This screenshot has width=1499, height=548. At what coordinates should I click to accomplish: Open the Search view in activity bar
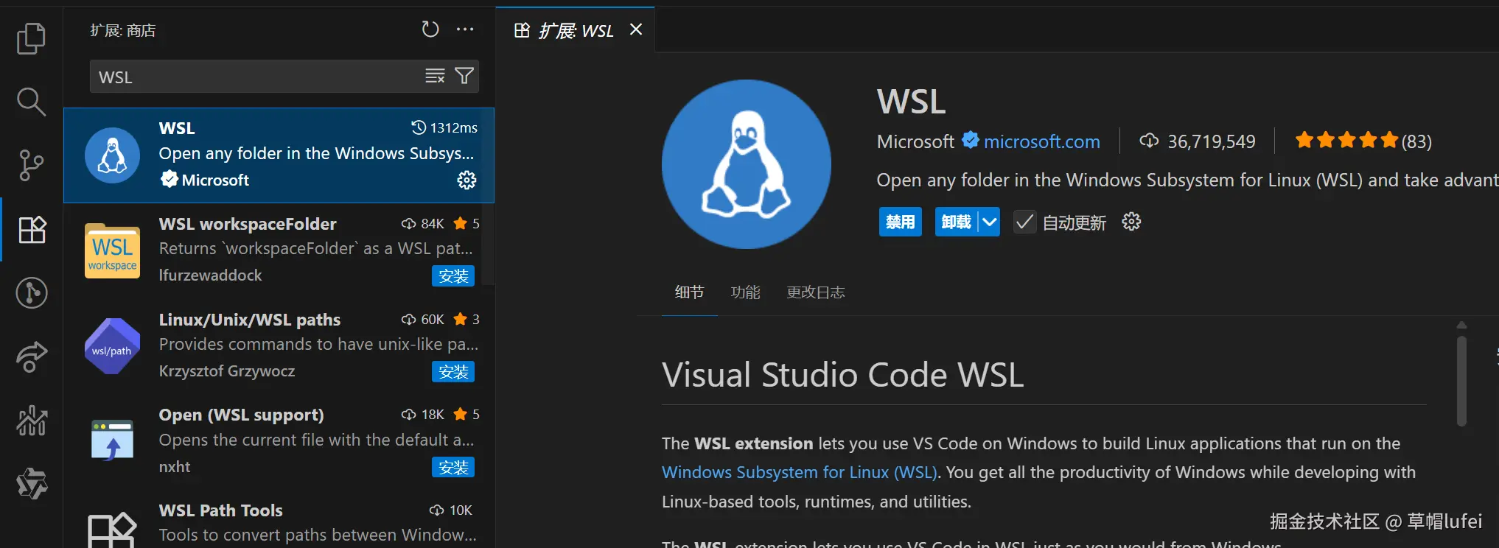31,102
